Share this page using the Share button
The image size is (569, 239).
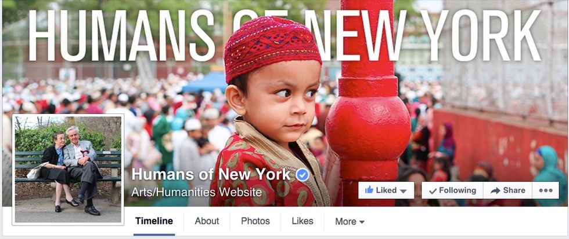click(x=507, y=190)
